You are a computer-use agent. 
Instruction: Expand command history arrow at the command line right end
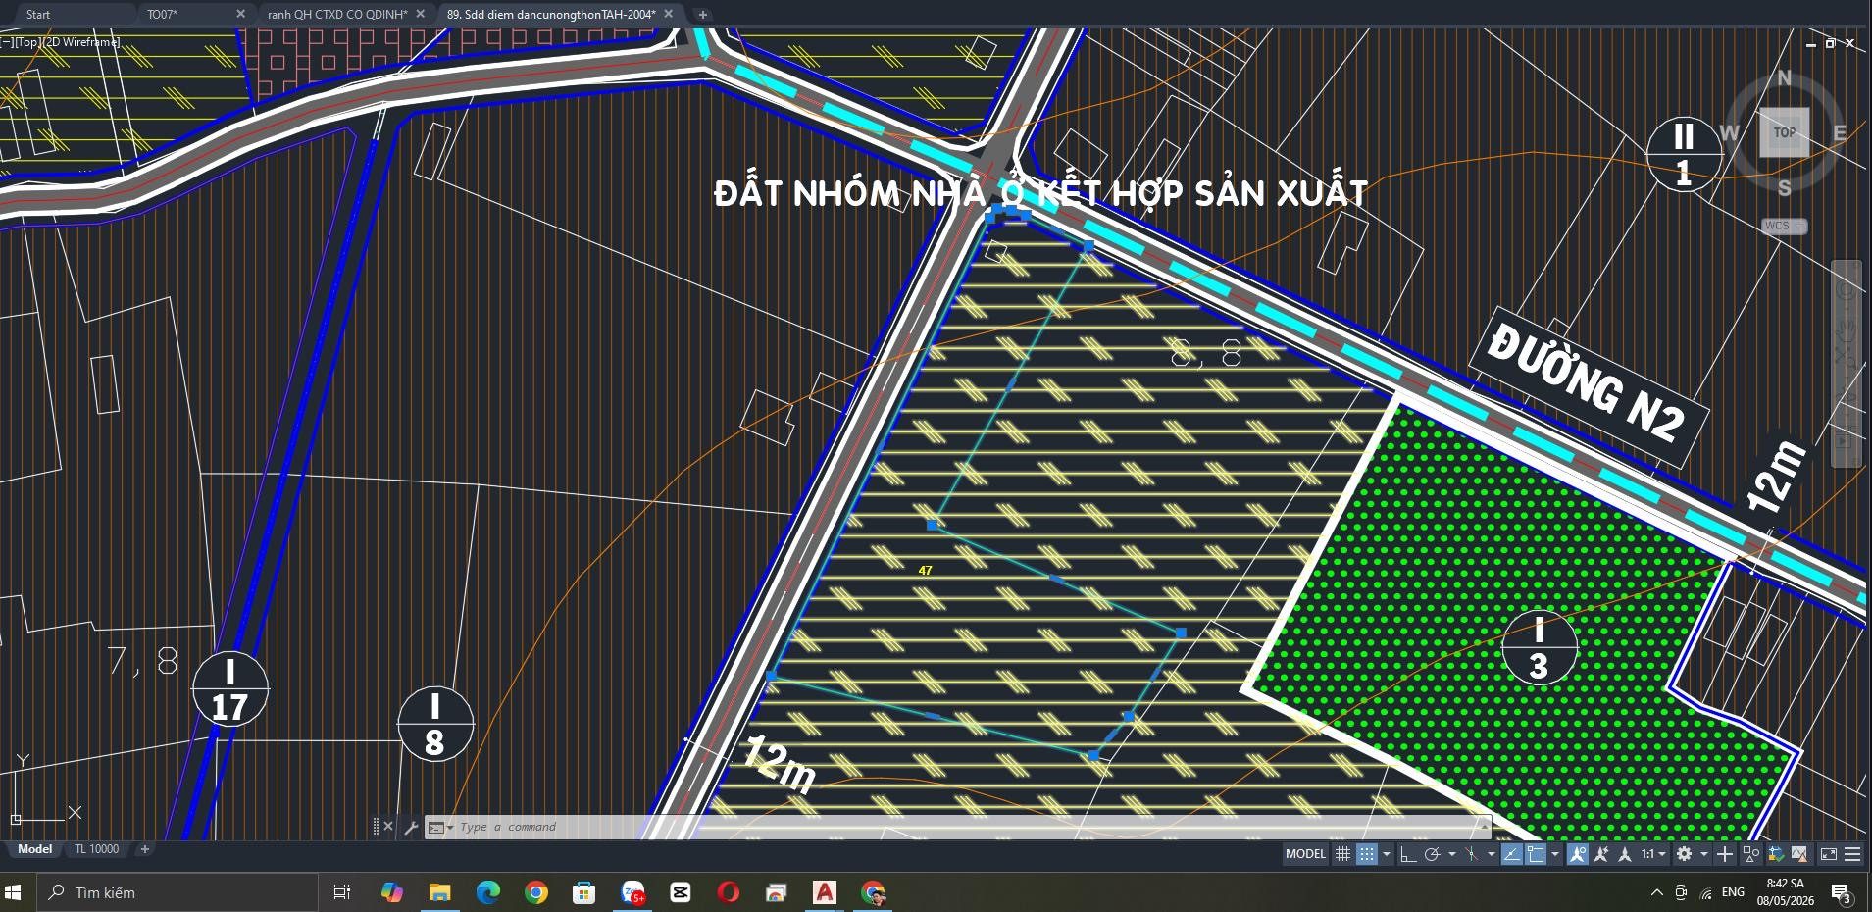(x=1484, y=827)
